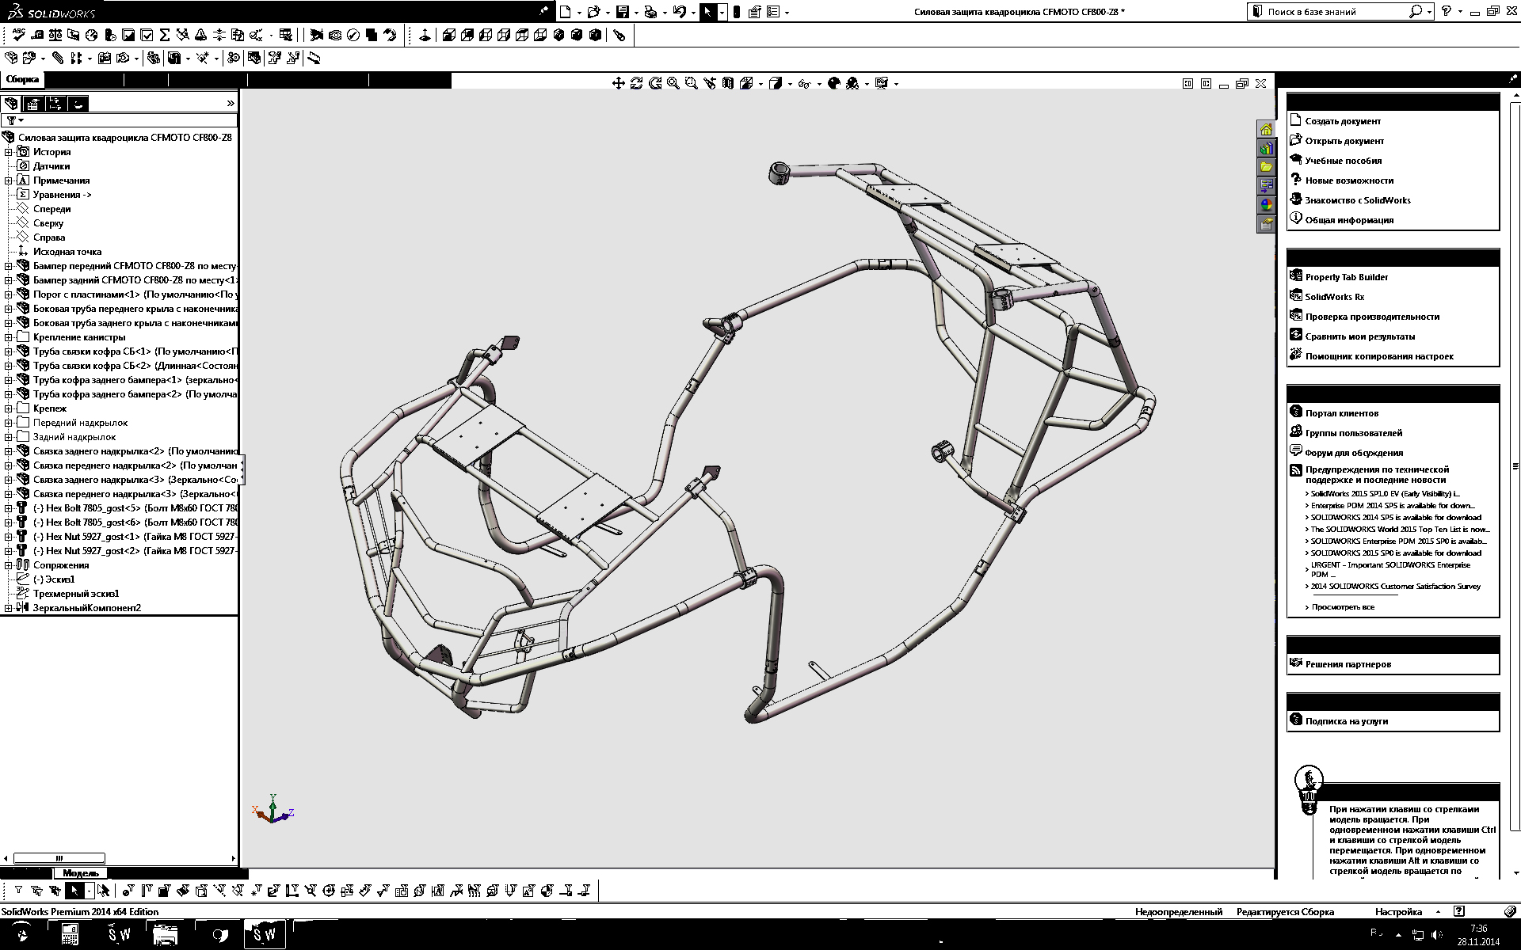
Task: Click the Zoom to Area icon
Action: (x=692, y=83)
